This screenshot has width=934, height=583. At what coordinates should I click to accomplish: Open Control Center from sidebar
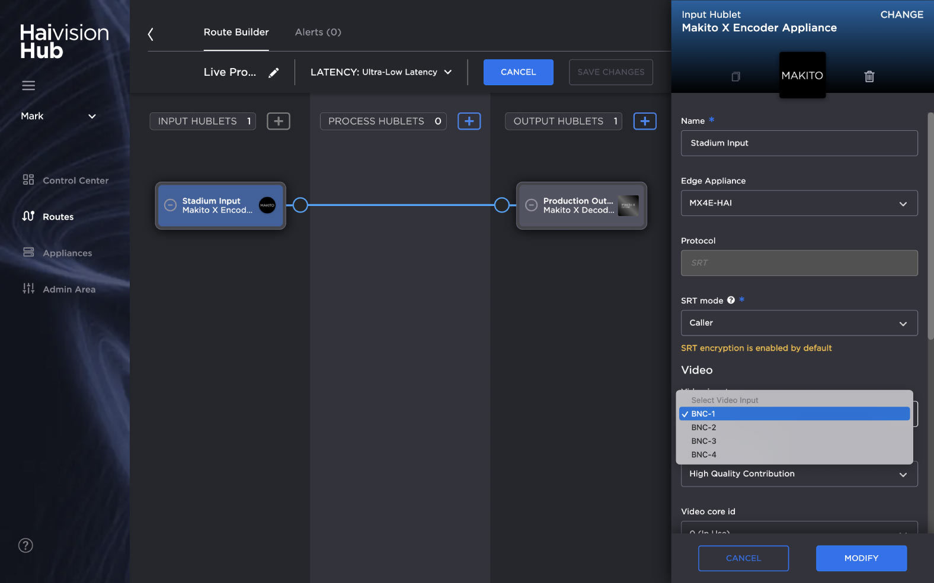(65, 181)
